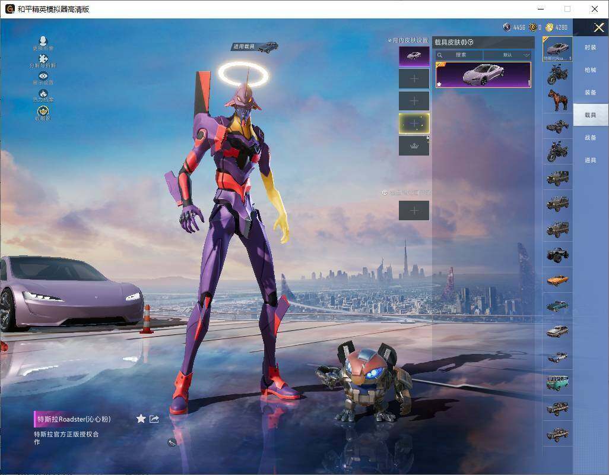Viewport: 609px width, 475px height.
Task: Maximize the emulator window
Action: [x=567, y=9]
